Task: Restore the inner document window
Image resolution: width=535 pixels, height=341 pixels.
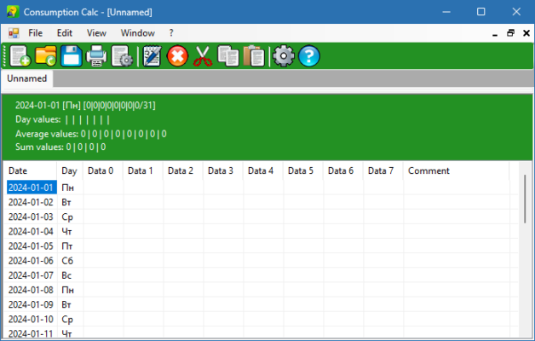Action: pos(510,33)
